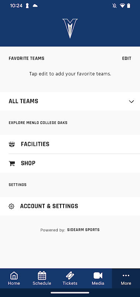Image resolution: width=140 pixels, height=297 pixels.
Task: Tap the Android navigation home pill
Action: pyautogui.click(x=70, y=293)
